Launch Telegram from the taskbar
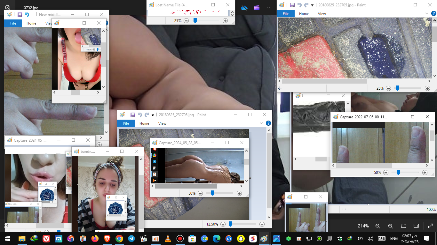 pyautogui.click(x=131, y=239)
